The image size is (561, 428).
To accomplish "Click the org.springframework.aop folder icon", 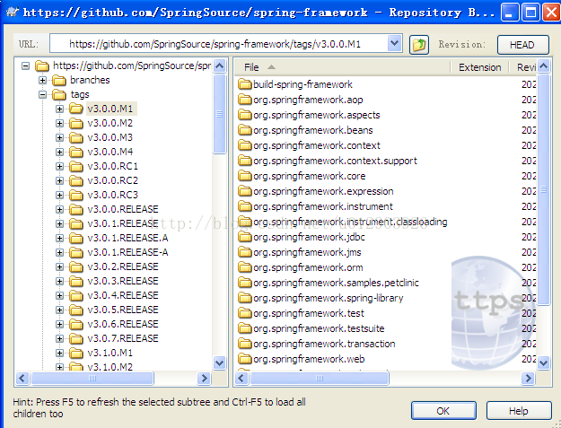I will click(245, 100).
